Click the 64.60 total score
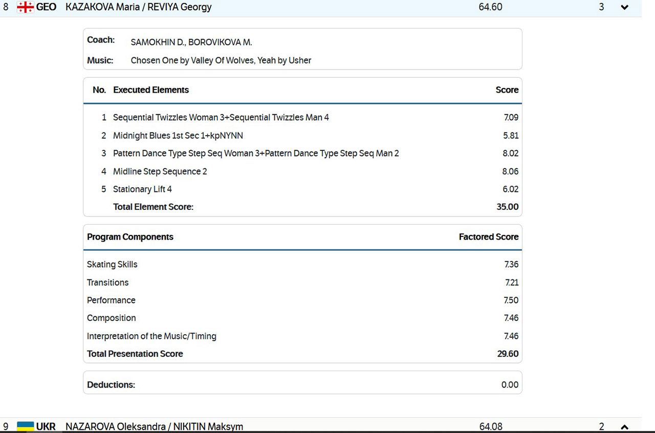Image resolution: width=655 pixels, height=433 pixels. (490, 7)
